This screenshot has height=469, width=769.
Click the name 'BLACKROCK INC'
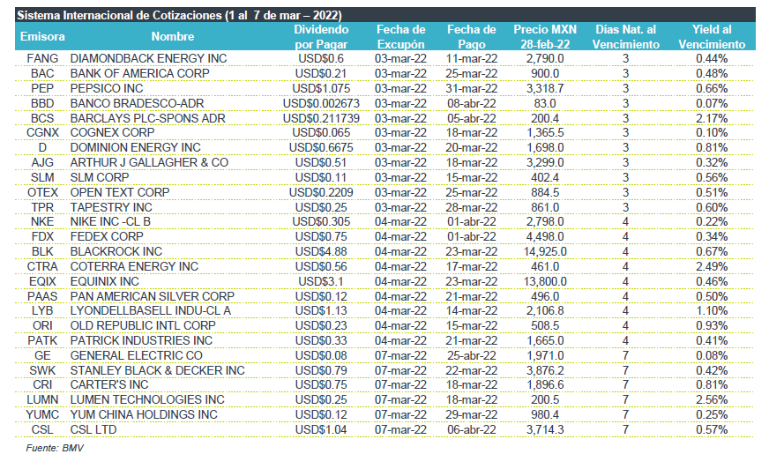pos(116,252)
